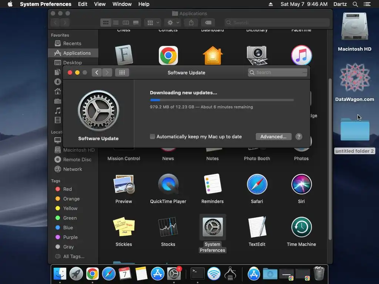Click the Software Update gear icon
Image resolution: width=379 pixels, height=284 pixels.
coord(98,111)
